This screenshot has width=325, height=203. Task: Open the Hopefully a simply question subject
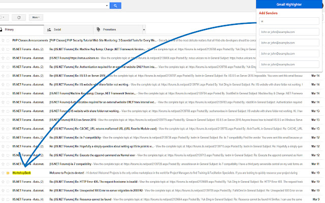[x=102, y=146]
